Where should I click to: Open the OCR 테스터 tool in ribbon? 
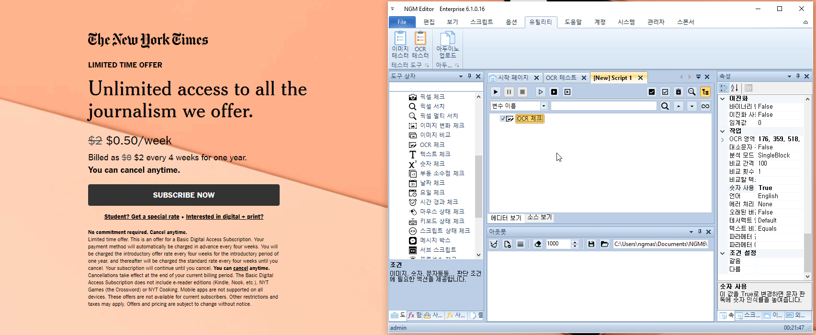[x=420, y=45]
